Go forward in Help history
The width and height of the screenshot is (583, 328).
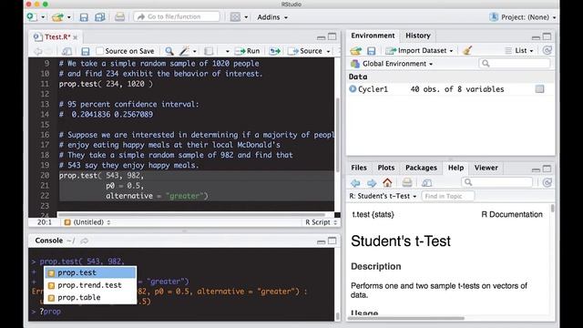coord(372,182)
